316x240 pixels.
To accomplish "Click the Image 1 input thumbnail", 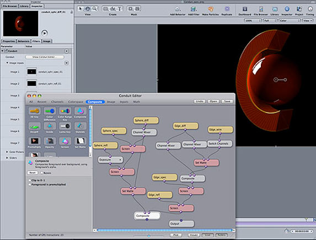I will (x=31, y=72).
